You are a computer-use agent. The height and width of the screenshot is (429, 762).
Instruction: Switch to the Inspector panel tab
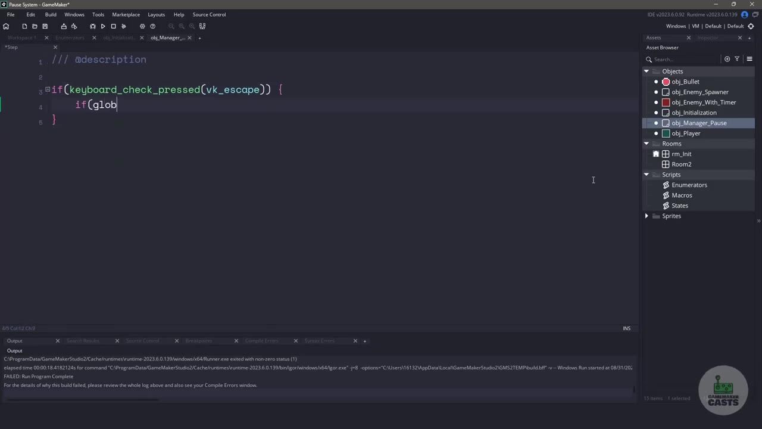pos(708,38)
